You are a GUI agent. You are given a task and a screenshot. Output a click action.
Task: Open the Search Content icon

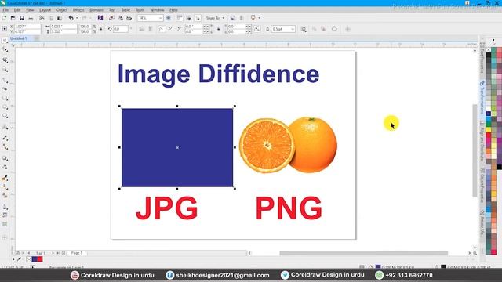point(100,18)
